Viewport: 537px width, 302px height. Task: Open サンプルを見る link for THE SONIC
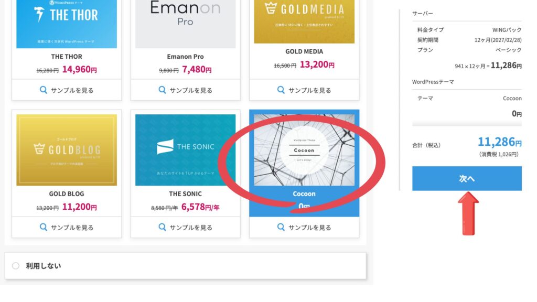pyautogui.click(x=191, y=228)
